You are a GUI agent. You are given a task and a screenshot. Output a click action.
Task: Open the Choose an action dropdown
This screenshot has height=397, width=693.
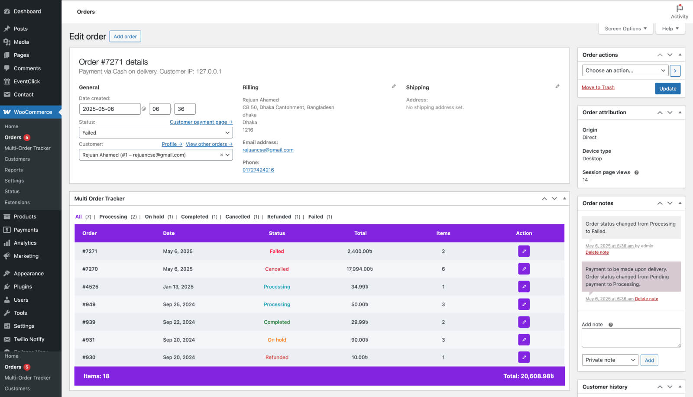[625, 71]
